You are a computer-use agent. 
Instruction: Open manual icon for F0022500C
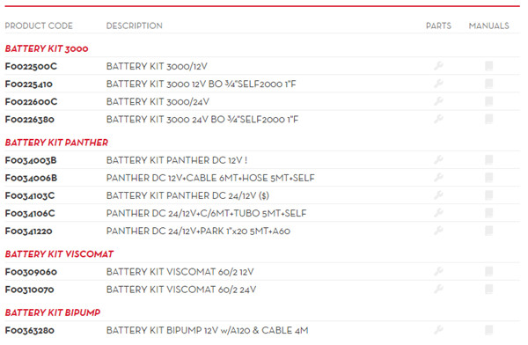point(489,66)
